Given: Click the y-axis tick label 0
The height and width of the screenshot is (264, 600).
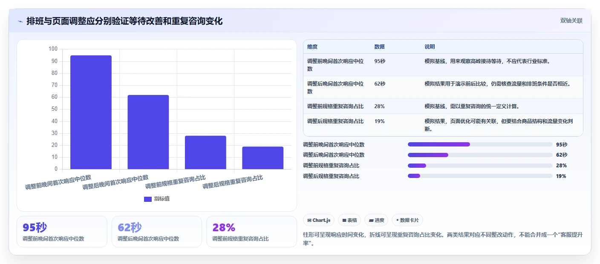Looking at the screenshot, I should click(56, 169).
